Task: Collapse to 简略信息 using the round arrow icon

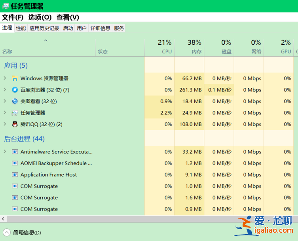Action: 7,232
